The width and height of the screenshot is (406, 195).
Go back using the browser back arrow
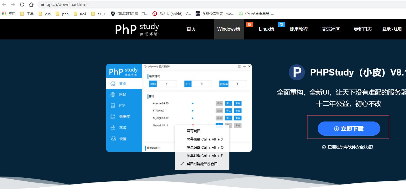pos(4,5)
